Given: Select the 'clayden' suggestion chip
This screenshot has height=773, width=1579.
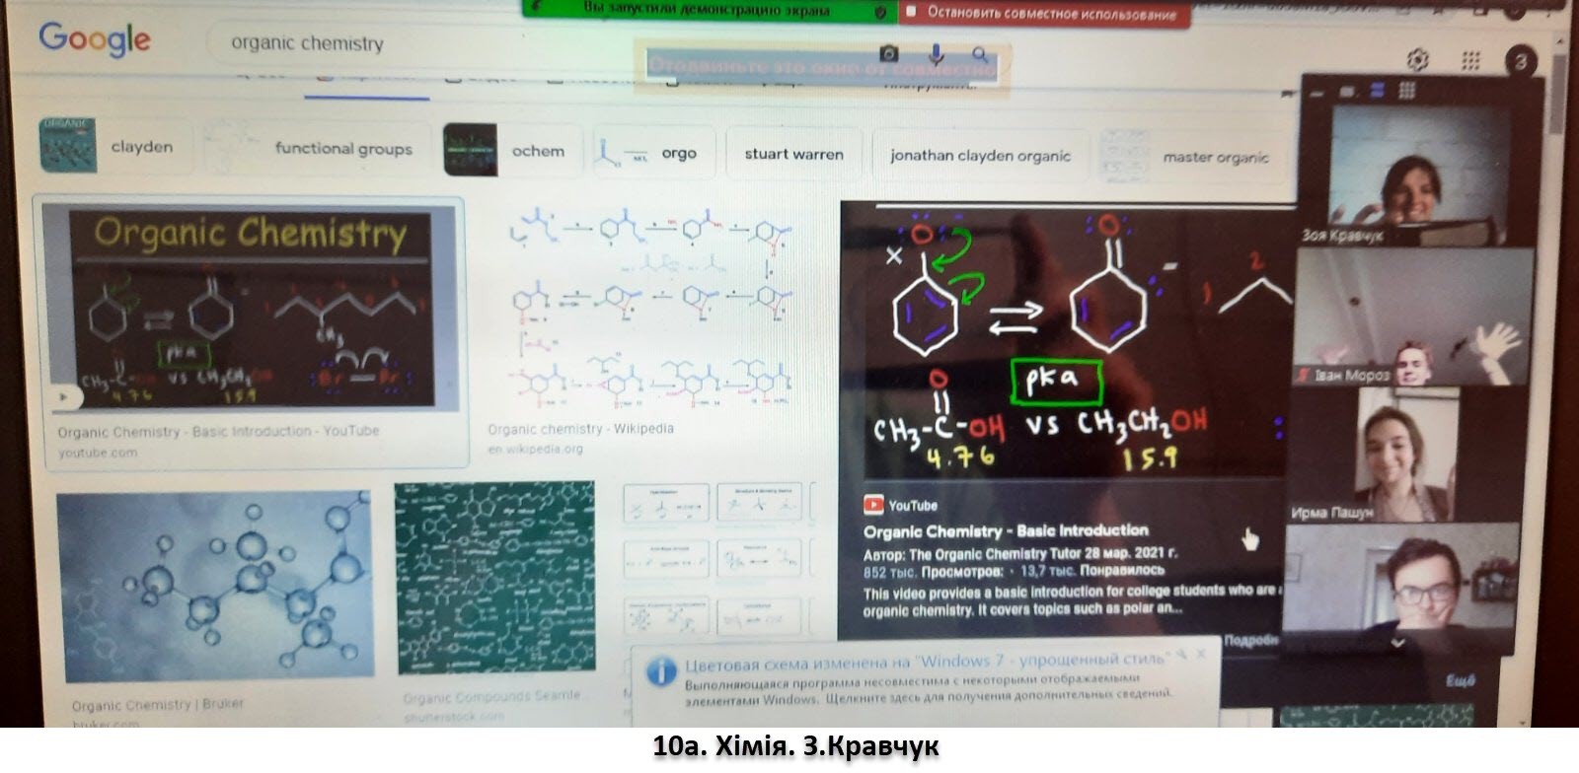Looking at the screenshot, I should [113, 147].
